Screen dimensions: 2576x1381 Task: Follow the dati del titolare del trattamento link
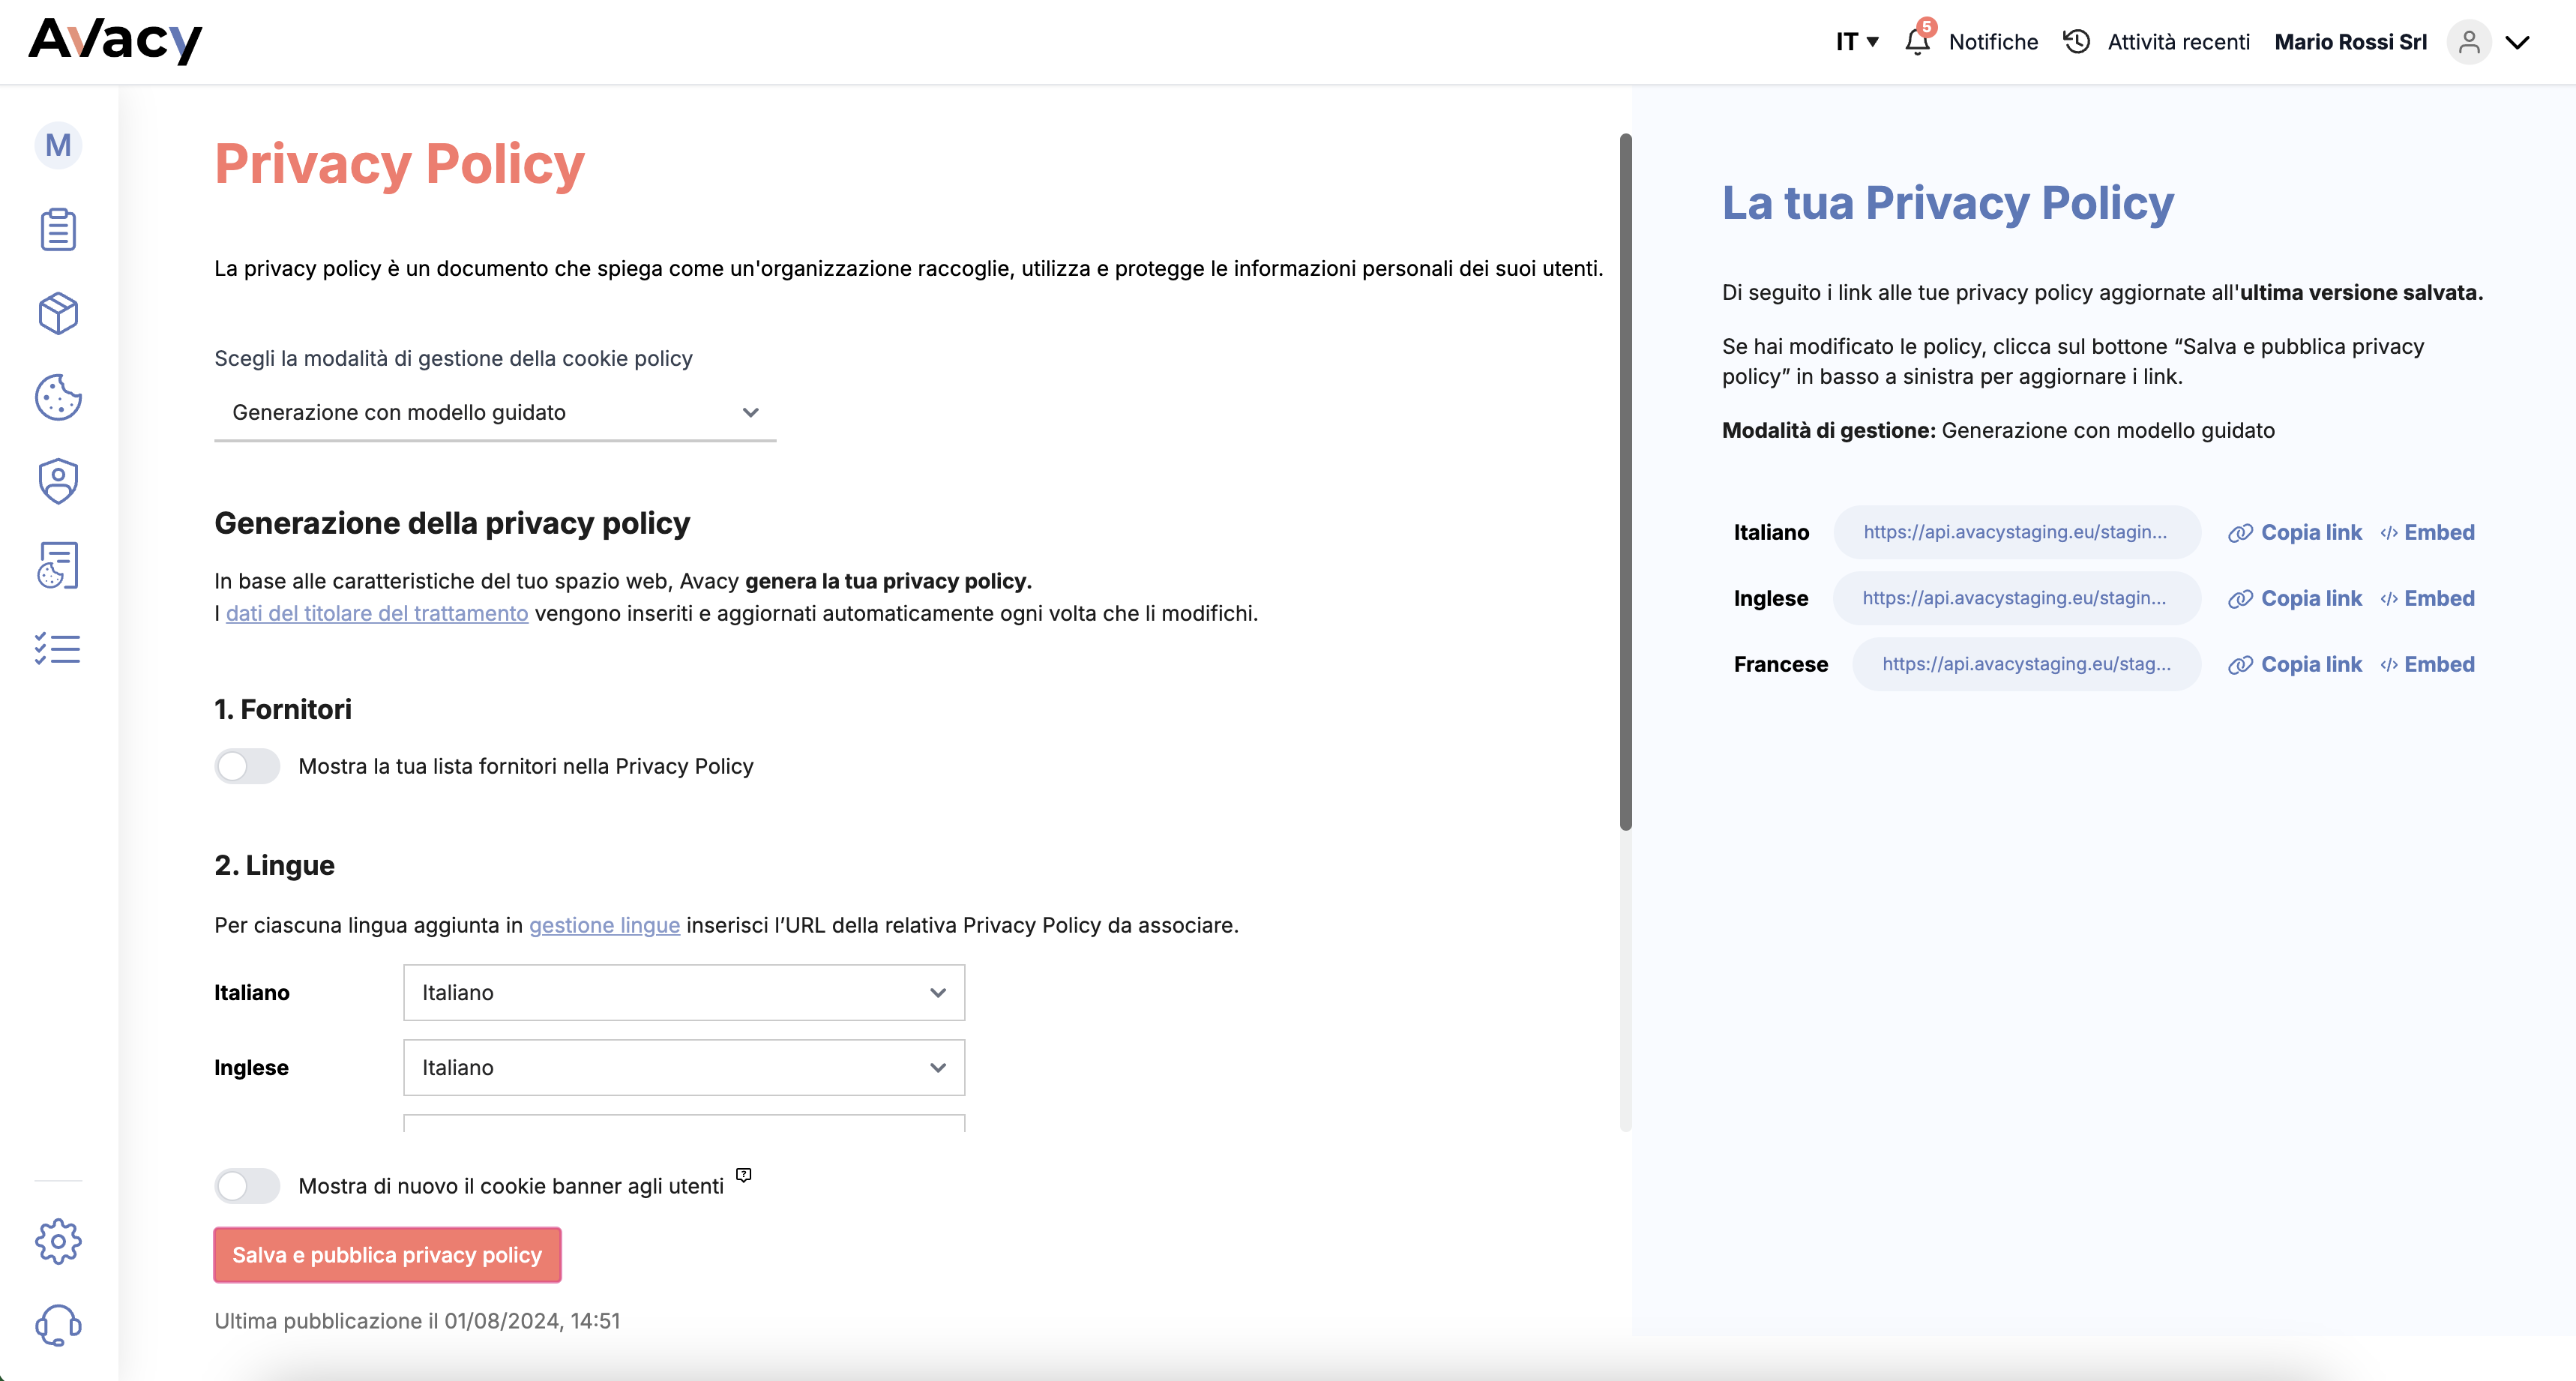pos(377,613)
